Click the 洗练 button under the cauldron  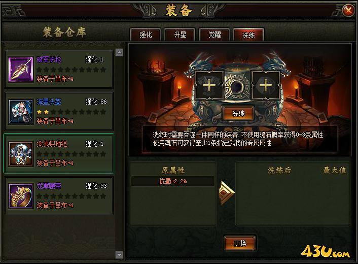238,113
